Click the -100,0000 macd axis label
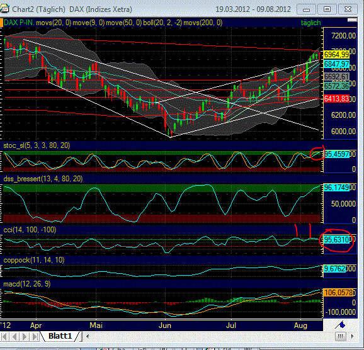The height and width of the screenshot is (350, 364). tap(341, 312)
